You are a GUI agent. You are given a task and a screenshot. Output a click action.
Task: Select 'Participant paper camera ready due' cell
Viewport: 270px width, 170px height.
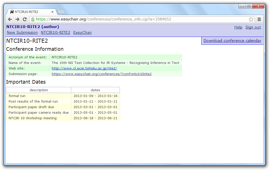(39, 112)
